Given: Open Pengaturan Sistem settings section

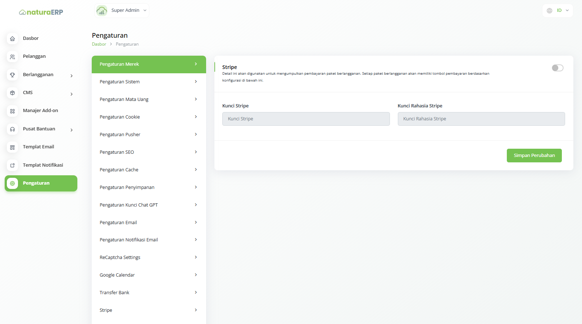Looking at the screenshot, I should point(149,82).
